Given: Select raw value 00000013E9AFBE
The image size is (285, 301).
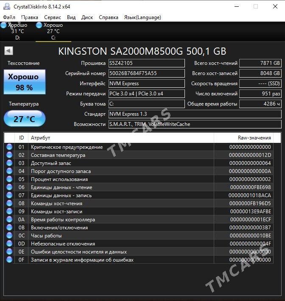Looking at the screenshot, I should tap(251, 212).
